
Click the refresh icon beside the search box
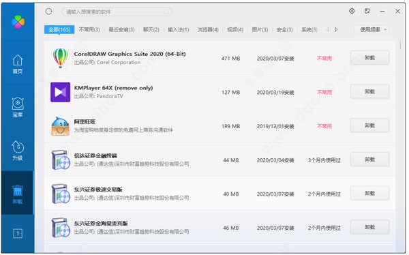pyautogui.click(x=49, y=12)
